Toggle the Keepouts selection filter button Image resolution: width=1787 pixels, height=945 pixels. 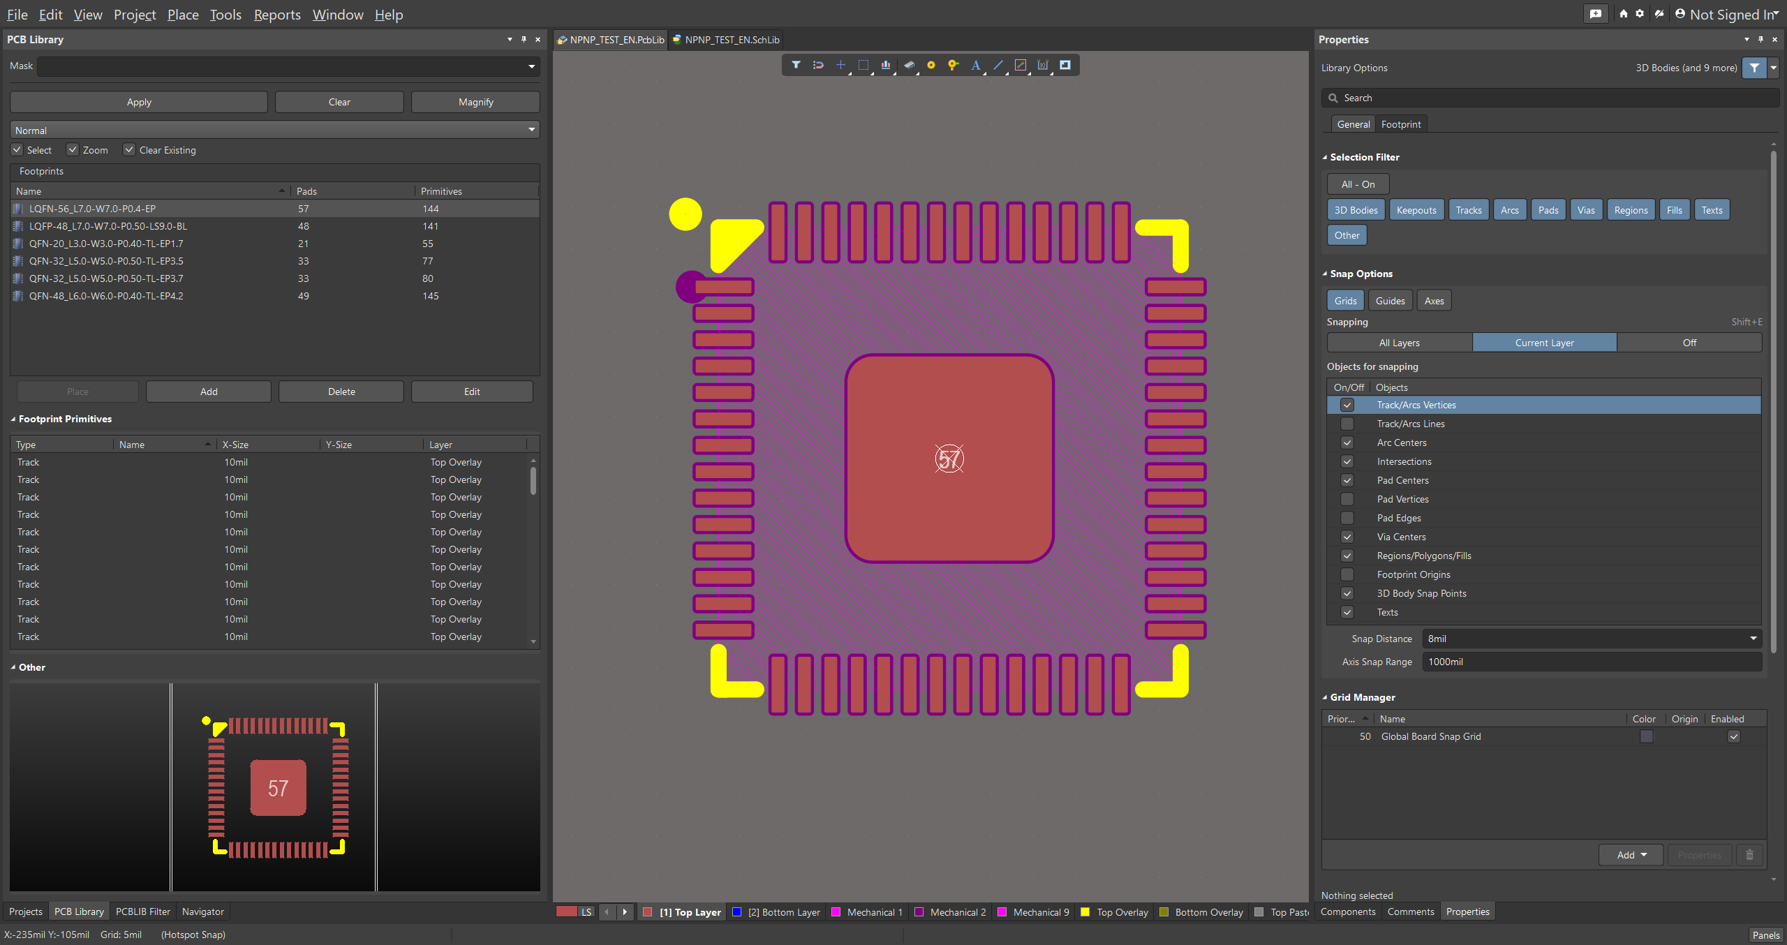(1416, 210)
